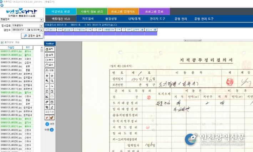The height and width of the screenshot is (152, 253).
Task: Go to previous image with 이전 arrow
Action: click(47, 124)
